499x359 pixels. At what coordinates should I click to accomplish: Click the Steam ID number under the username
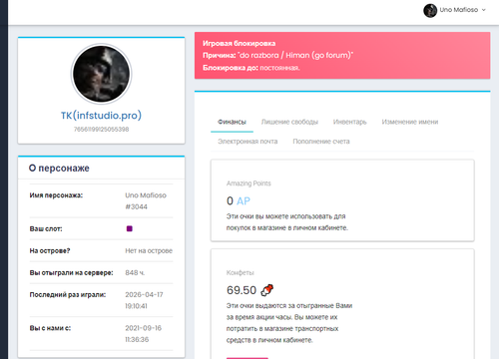(101, 130)
